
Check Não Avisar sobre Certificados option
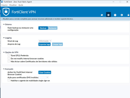(x=9, y=61)
